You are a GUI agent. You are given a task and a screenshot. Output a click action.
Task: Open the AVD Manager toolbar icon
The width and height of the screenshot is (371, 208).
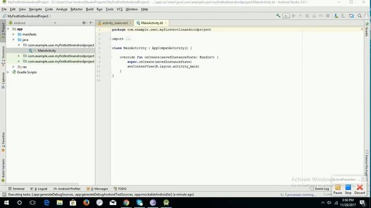click(336, 16)
